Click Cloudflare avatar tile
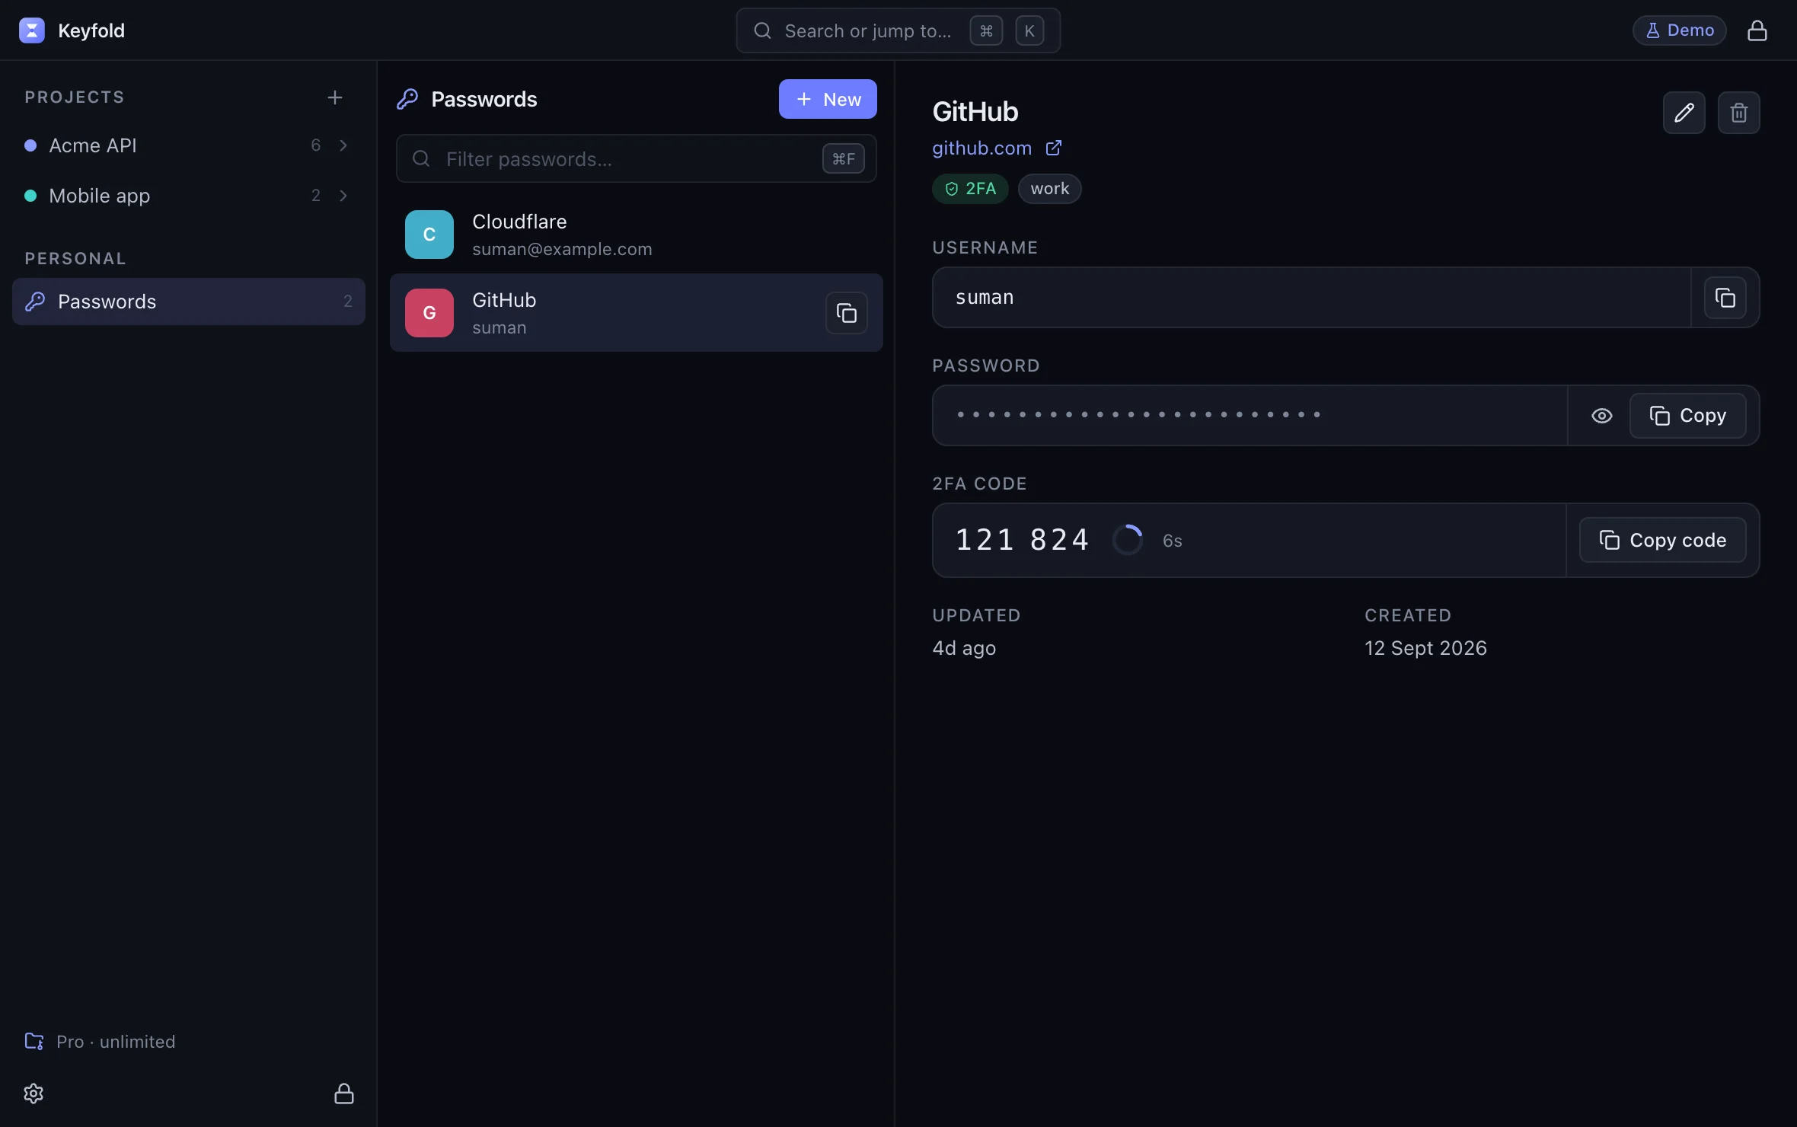 [x=429, y=235]
